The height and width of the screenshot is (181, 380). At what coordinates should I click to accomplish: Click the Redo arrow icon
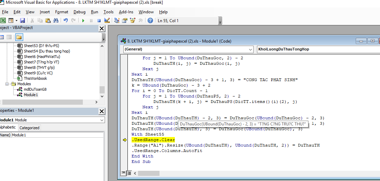pos(73,20)
